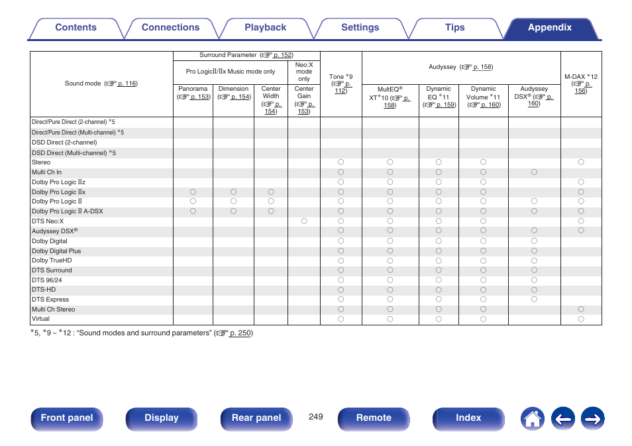Click the "Pro Logic II/IIx Music mode only" header
The width and height of the screenshot is (632, 446).
(x=230, y=72)
